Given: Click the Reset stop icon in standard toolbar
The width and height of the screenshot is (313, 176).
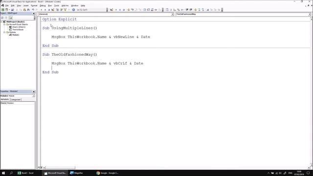Looking at the screenshot, I should point(49,10).
